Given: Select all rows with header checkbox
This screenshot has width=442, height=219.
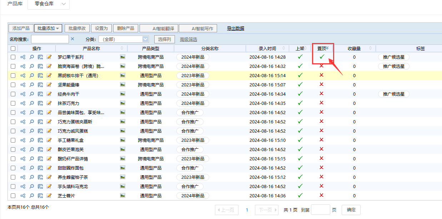Looking at the screenshot, I should click(x=13, y=49).
